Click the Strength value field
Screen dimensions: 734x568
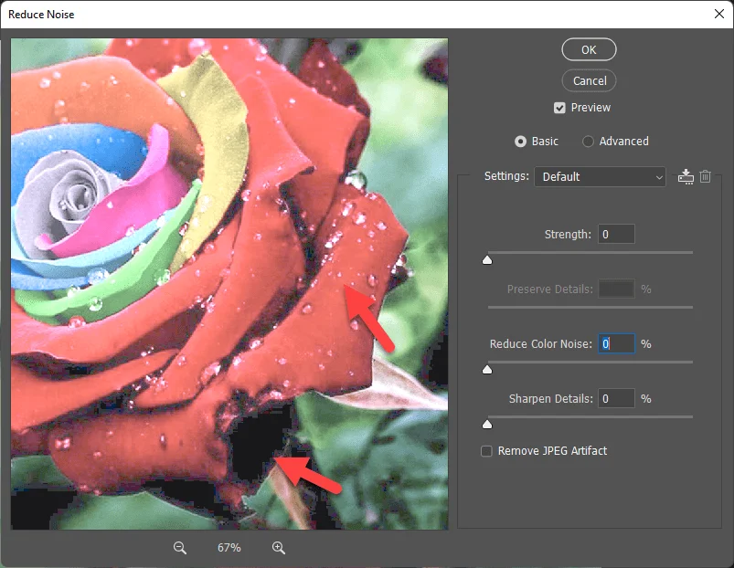pyautogui.click(x=616, y=234)
